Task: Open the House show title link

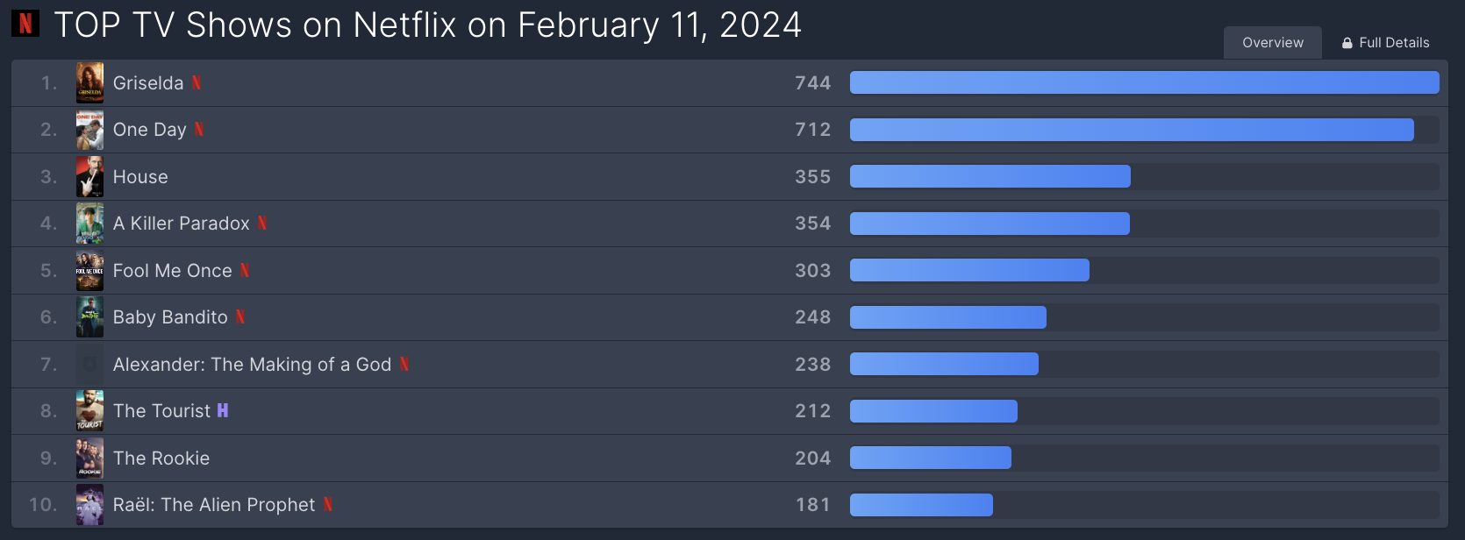Action: 140,176
